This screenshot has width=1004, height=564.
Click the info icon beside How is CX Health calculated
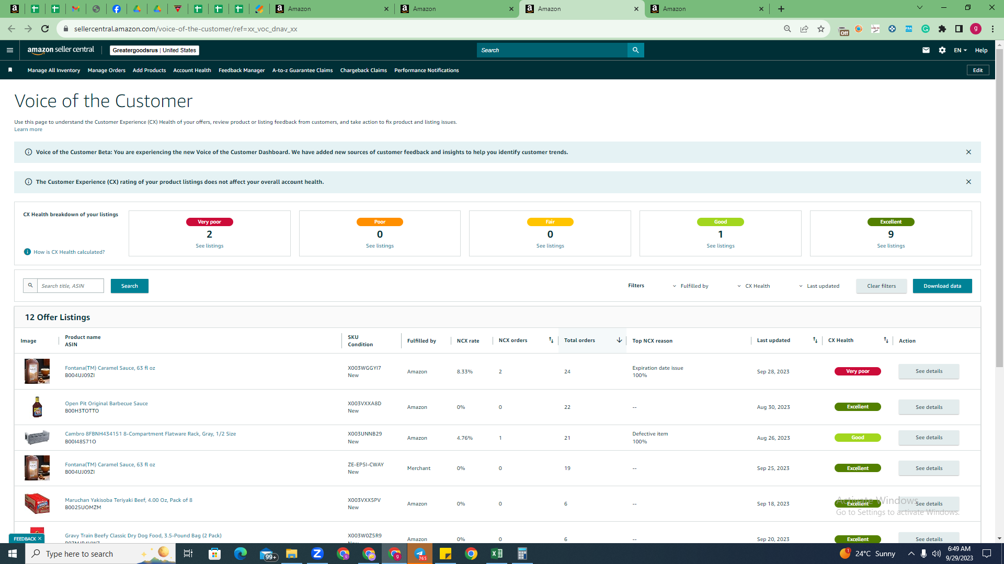(27, 252)
